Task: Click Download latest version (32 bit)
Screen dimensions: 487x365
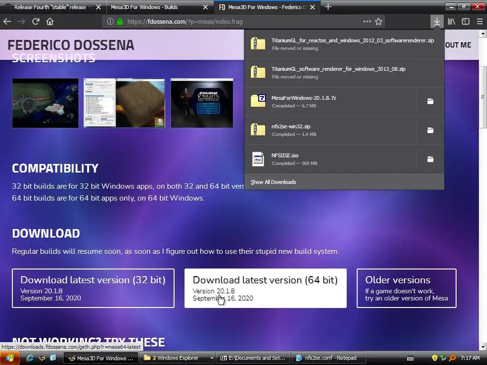Action: [x=93, y=288]
